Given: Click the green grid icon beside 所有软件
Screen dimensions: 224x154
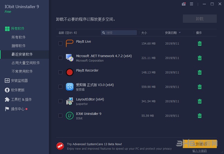Looking at the screenshot, I should (7, 29).
